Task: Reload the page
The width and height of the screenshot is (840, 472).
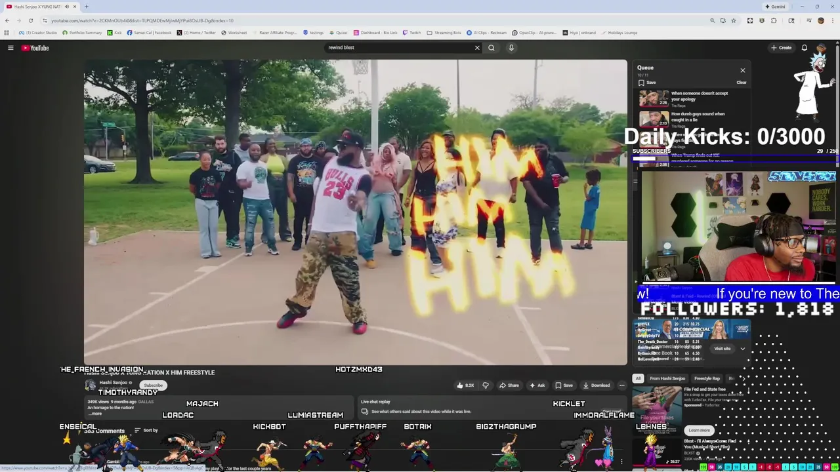Action: click(x=30, y=20)
